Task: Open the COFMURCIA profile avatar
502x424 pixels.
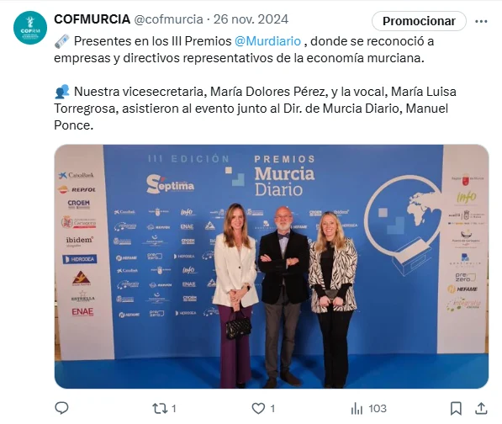Action: point(30,28)
